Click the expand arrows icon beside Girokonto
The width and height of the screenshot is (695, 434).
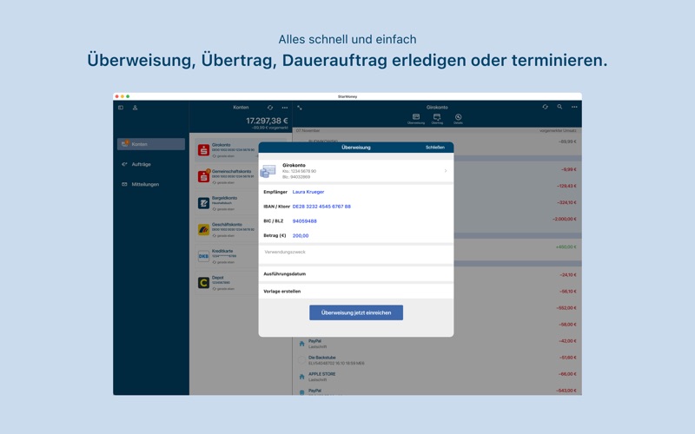(x=300, y=108)
